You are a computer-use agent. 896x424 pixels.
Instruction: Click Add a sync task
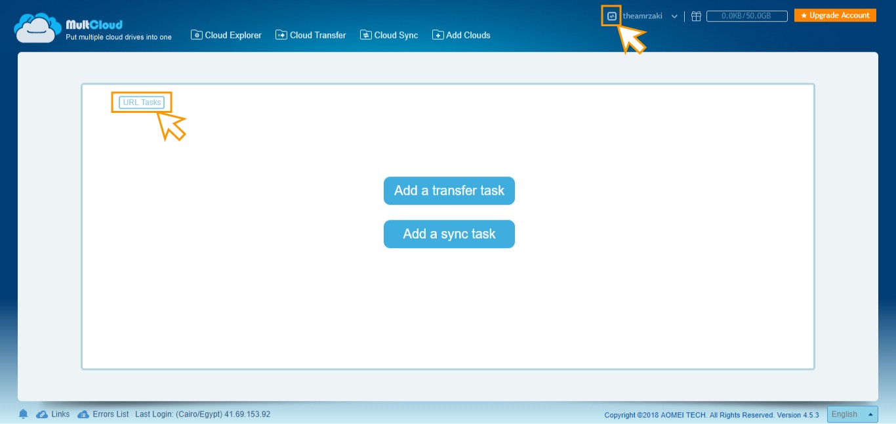coord(449,234)
